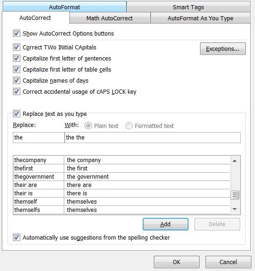
Task: Click the list scrollbar down arrow
Action: (235, 209)
